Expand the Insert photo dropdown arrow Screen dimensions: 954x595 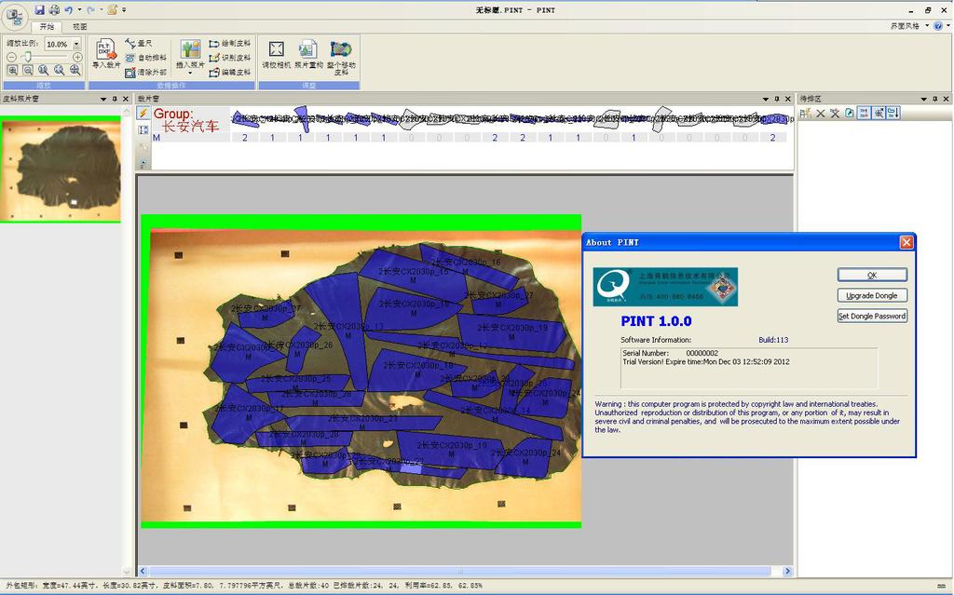tap(190, 73)
